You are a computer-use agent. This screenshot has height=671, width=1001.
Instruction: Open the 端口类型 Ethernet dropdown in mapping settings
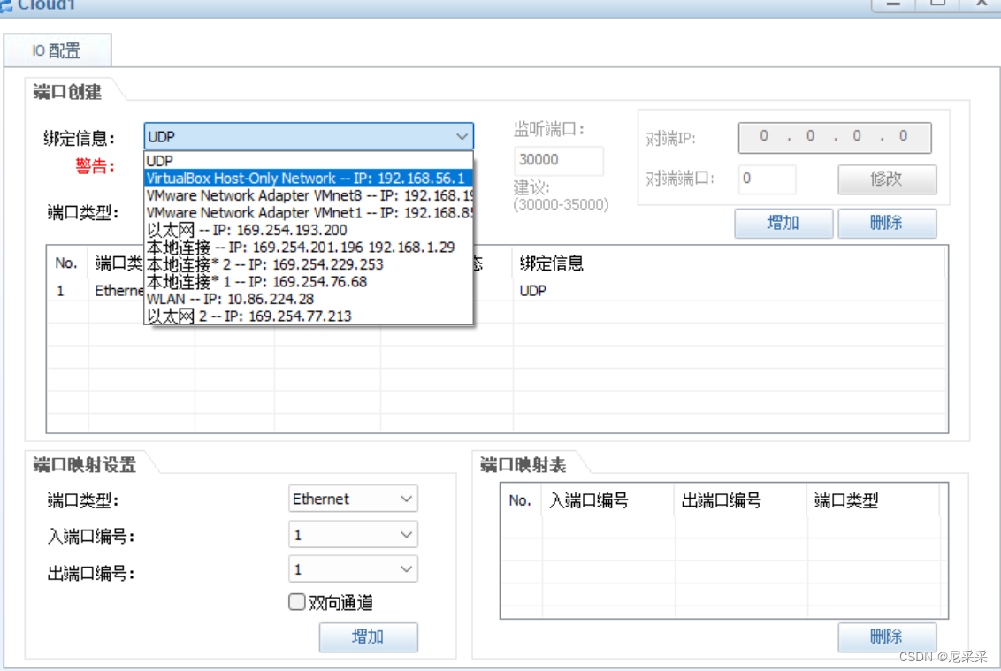[353, 499]
